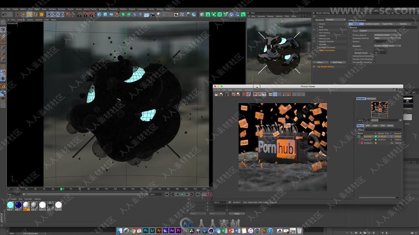Select the Rotate tool
Screen dimensions: 419x235
click(35, 14)
